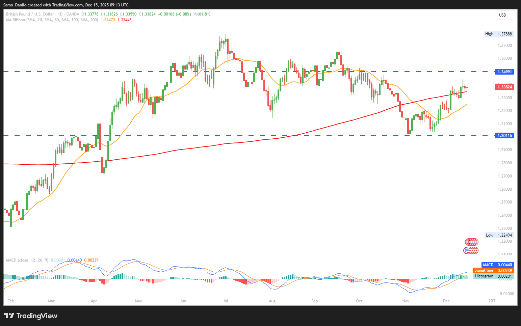The height and width of the screenshot is (326, 521).
Task: Click the Dec label on time axis
Action: 446,301
